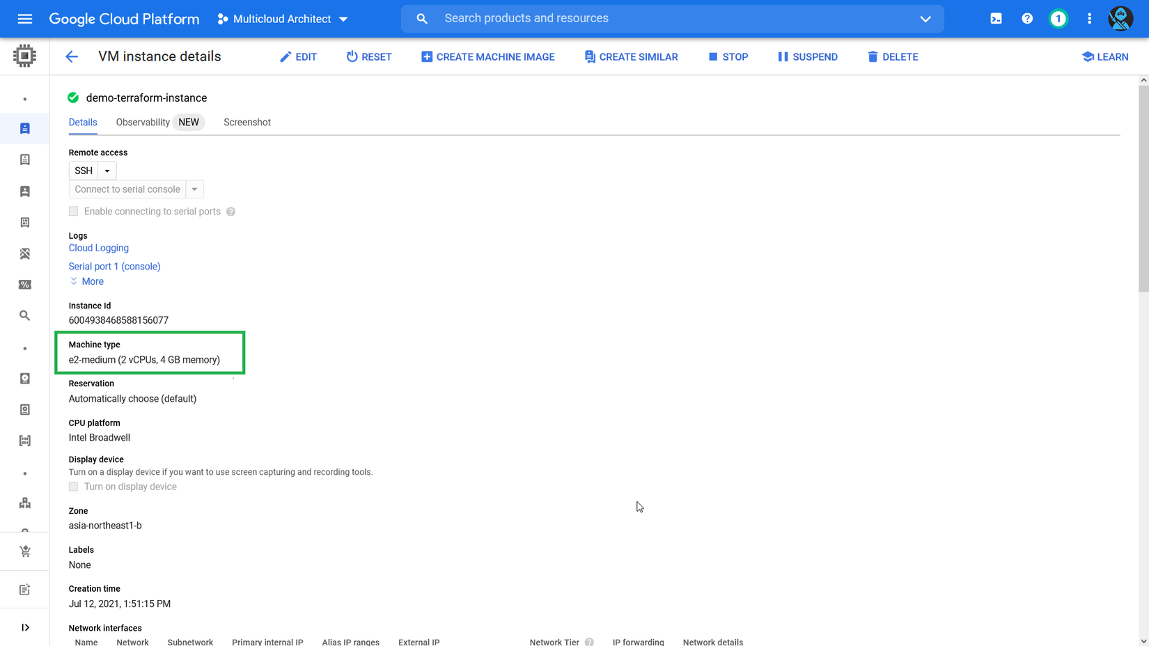Screen dimensions: 1149x646
Task: Open the notifications badge showing 1
Action: tap(1058, 19)
